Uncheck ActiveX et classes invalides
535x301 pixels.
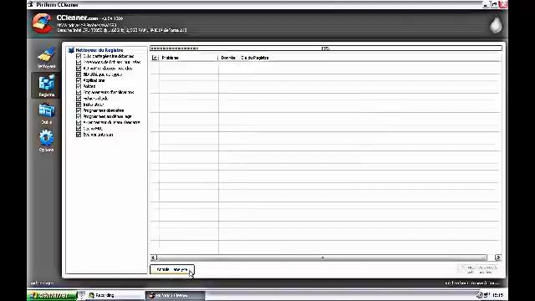click(x=79, y=69)
